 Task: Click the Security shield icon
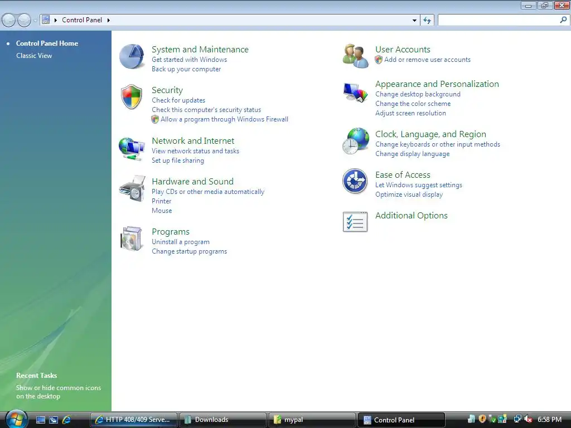pos(132,97)
